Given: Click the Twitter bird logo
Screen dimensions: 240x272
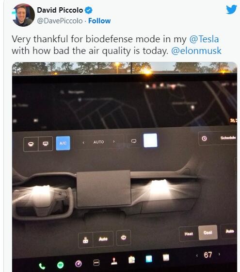Looking at the screenshot, I should pyautogui.click(x=231, y=9).
